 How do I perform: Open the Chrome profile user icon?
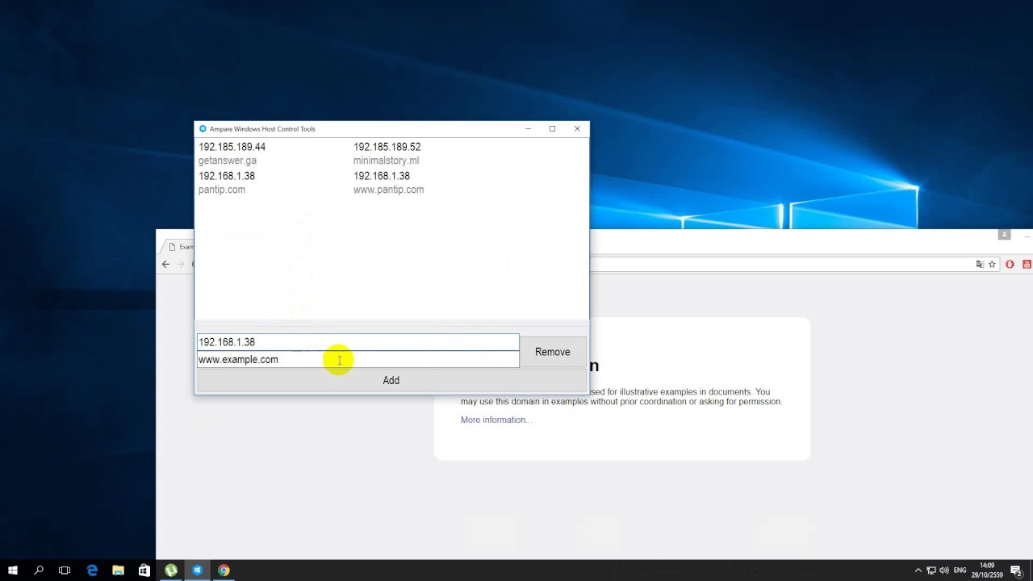[1004, 235]
